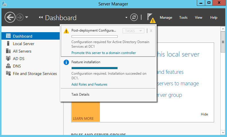Click the Post-deployment progress bar
Image resolution: width=227 pixels, height=137 pixels.
(x=94, y=36)
